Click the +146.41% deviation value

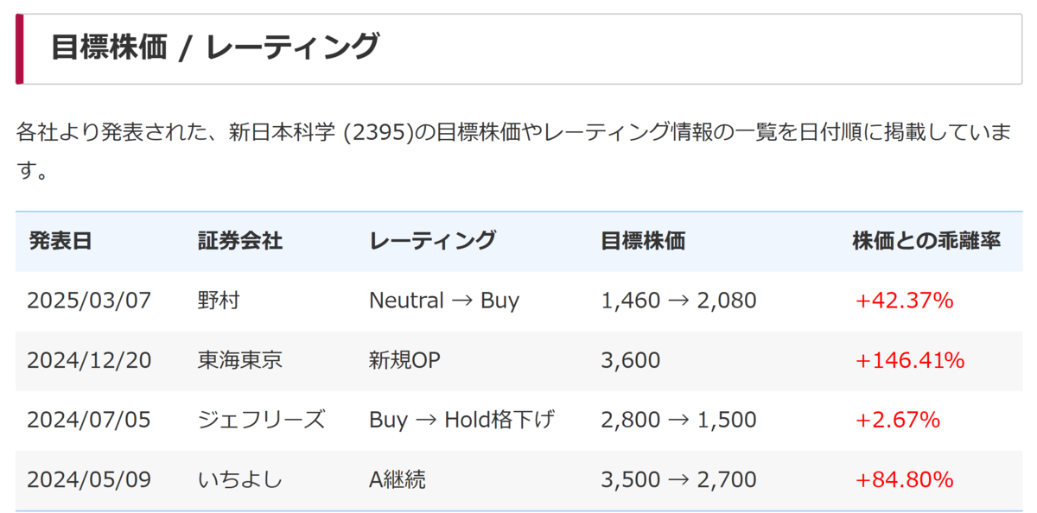910,360
